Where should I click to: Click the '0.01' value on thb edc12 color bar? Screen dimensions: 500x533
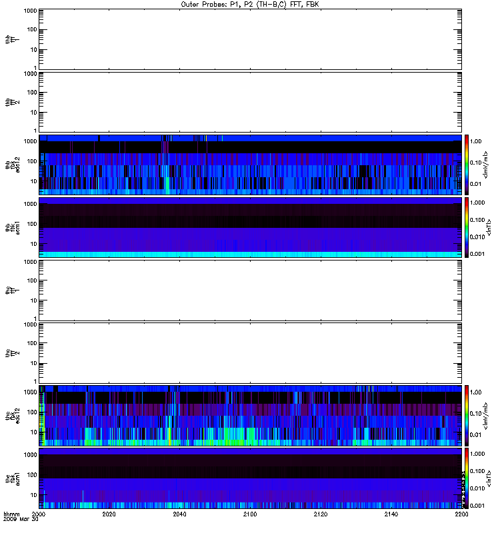476,184
